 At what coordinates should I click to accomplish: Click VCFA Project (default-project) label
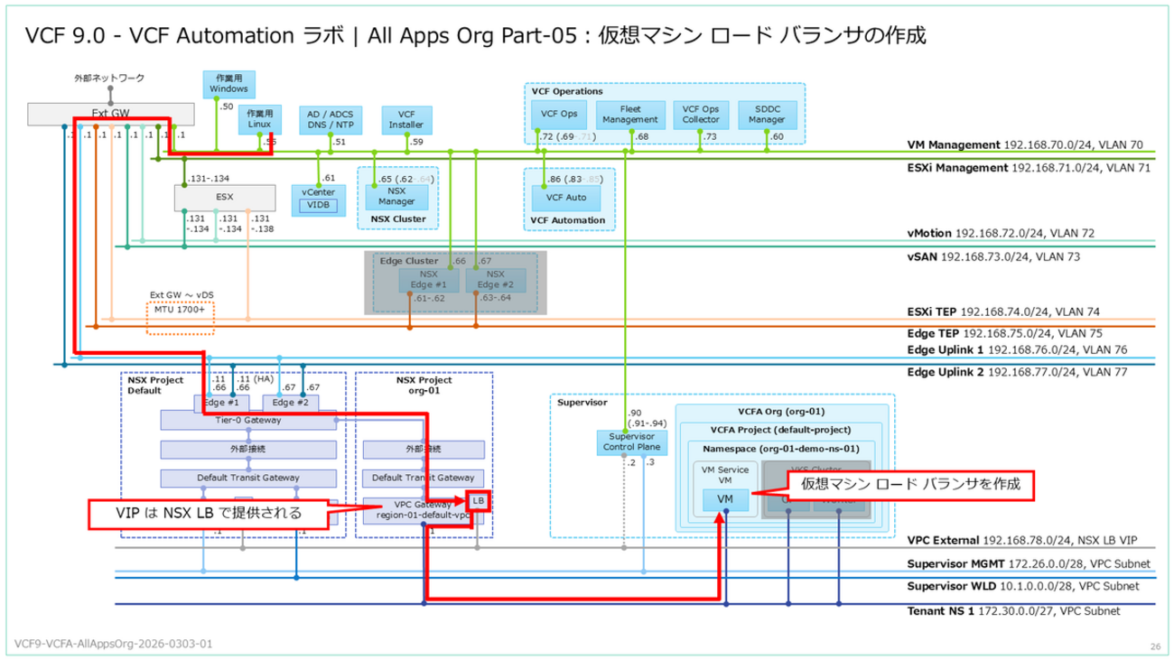(x=783, y=430)
